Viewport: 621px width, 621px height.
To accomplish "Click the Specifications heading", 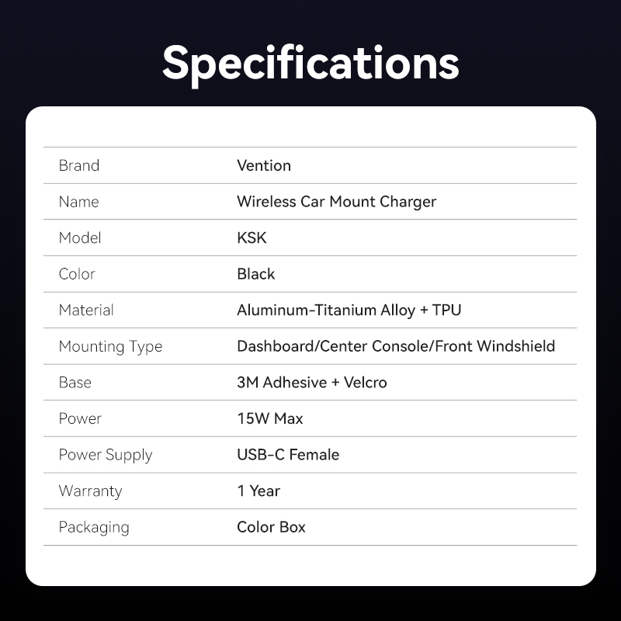I will coord(310,62).
